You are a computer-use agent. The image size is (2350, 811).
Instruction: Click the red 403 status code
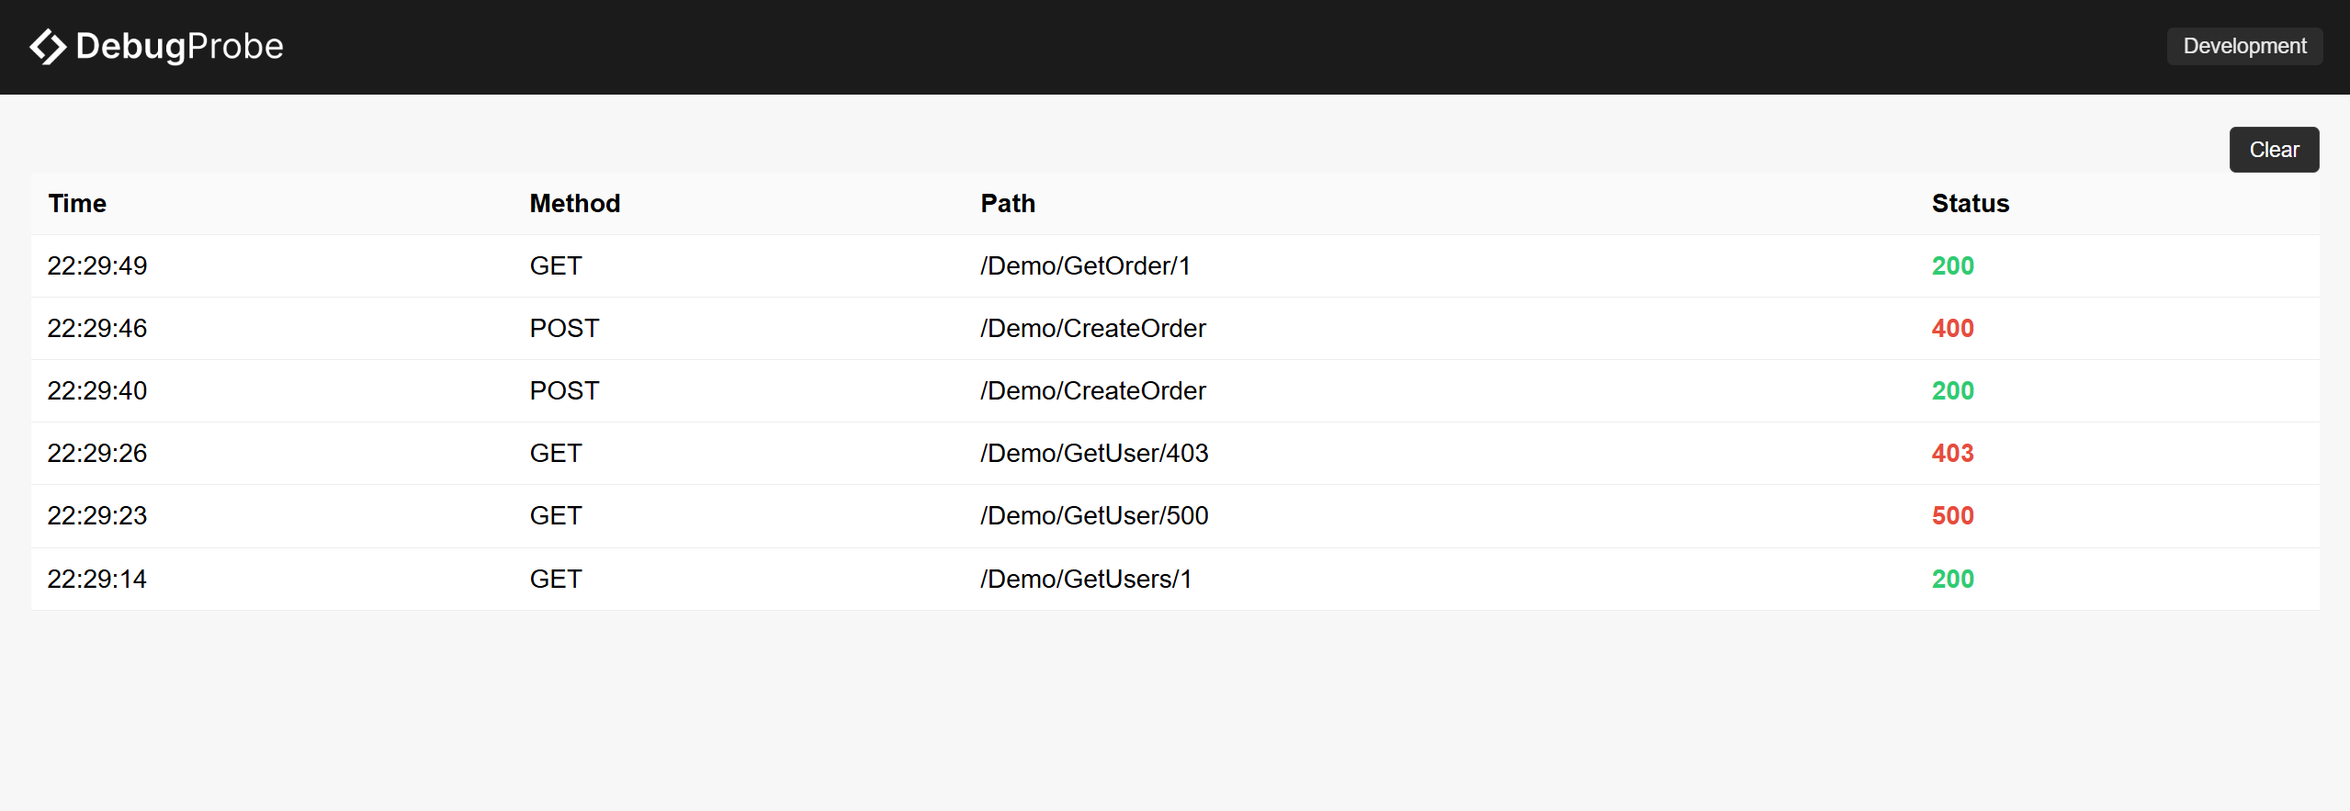coord(1952,454)
